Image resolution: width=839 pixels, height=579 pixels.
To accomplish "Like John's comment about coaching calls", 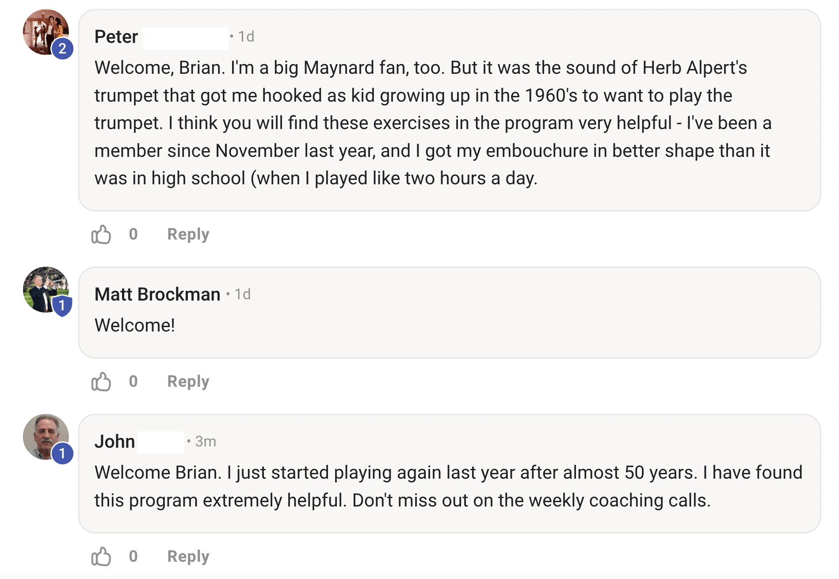I will (101, 556).
